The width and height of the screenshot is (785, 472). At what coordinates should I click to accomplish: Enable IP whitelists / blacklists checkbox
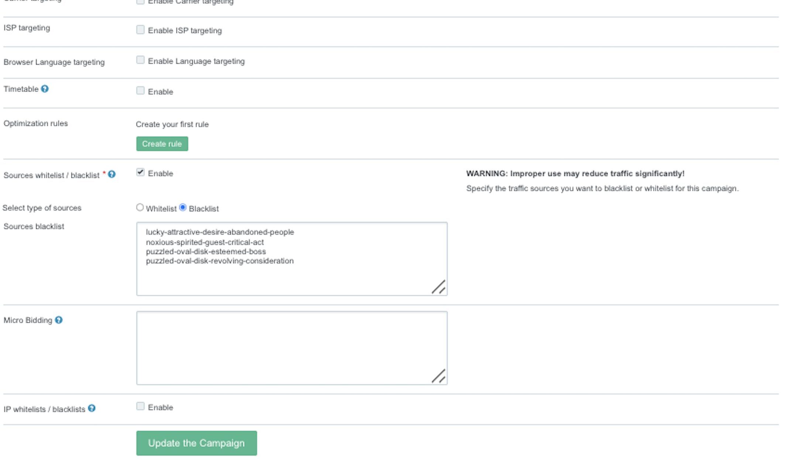pyautogui.click(x=140, y=406)
